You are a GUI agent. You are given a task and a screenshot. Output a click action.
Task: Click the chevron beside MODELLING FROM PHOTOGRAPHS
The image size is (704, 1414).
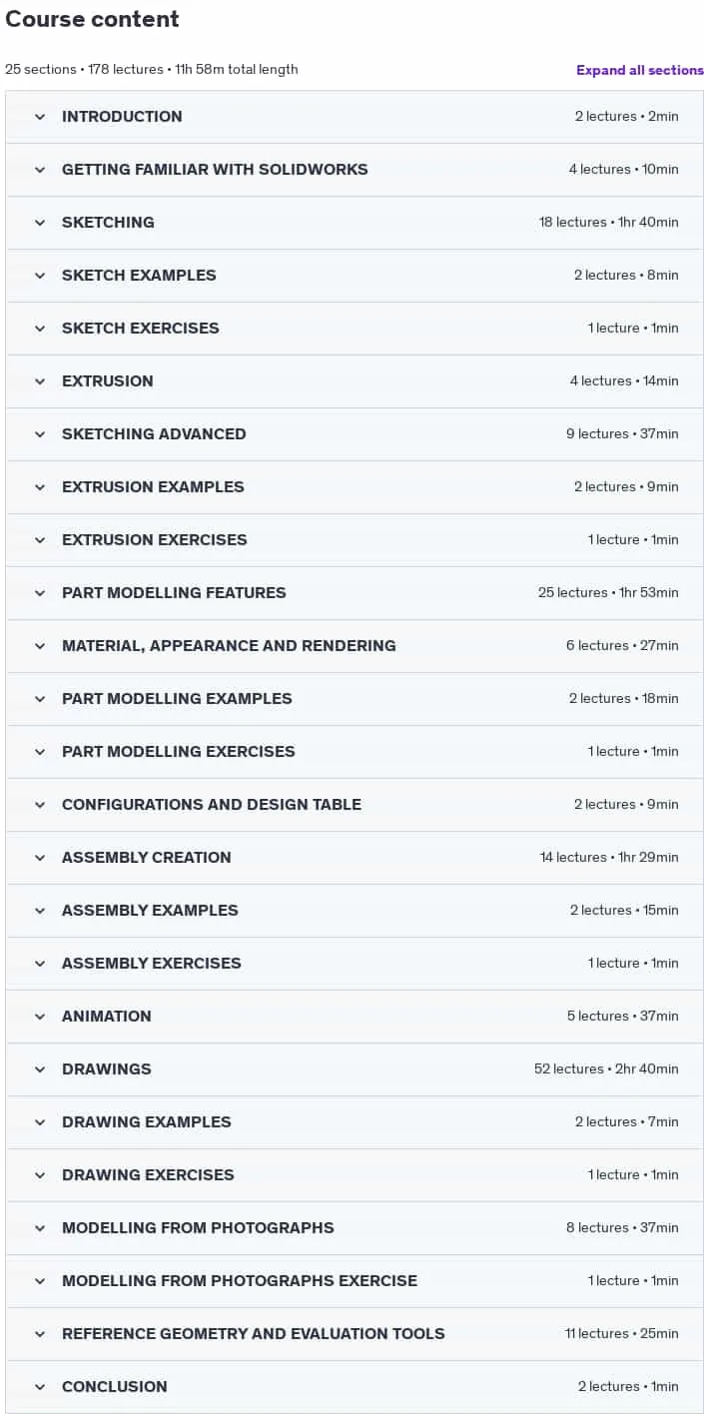pyautogui.click(x=40, y=1228)
